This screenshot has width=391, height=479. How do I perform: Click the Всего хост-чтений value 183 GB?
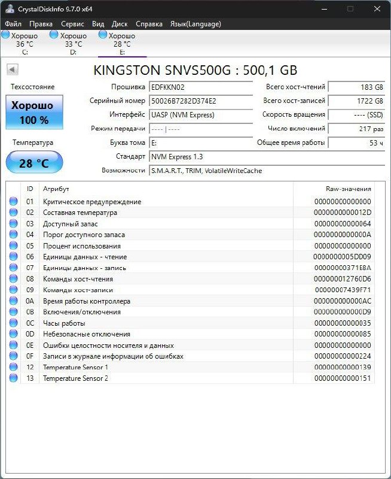(356, 87)
